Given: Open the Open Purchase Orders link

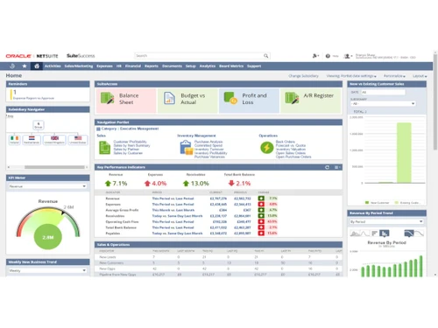Looking at the screenshot, I should point(293,157).
